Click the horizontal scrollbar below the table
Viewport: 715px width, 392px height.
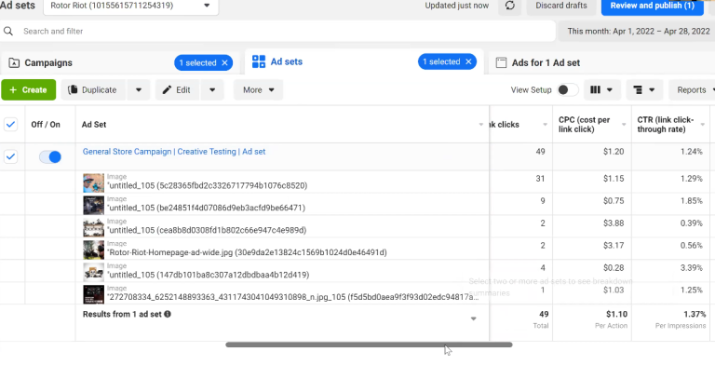[369, 345]
